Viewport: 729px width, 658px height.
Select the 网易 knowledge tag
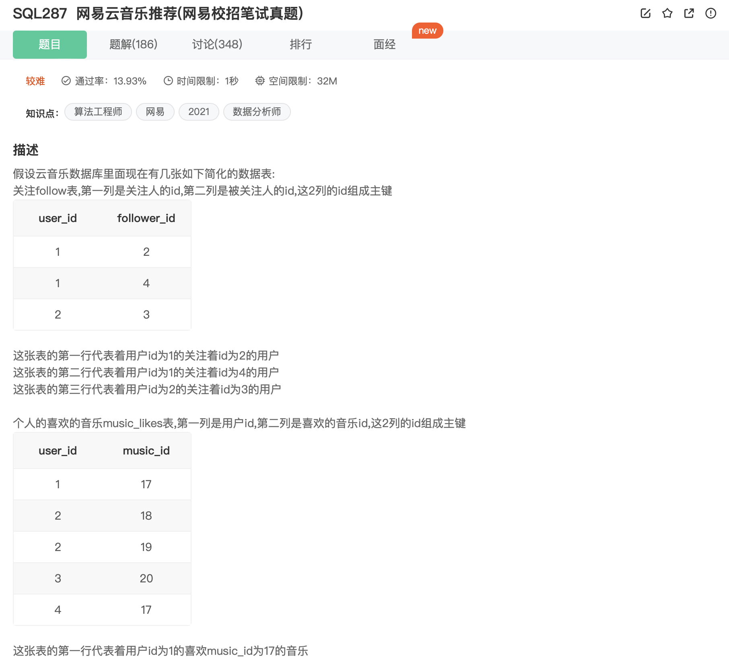155,112
